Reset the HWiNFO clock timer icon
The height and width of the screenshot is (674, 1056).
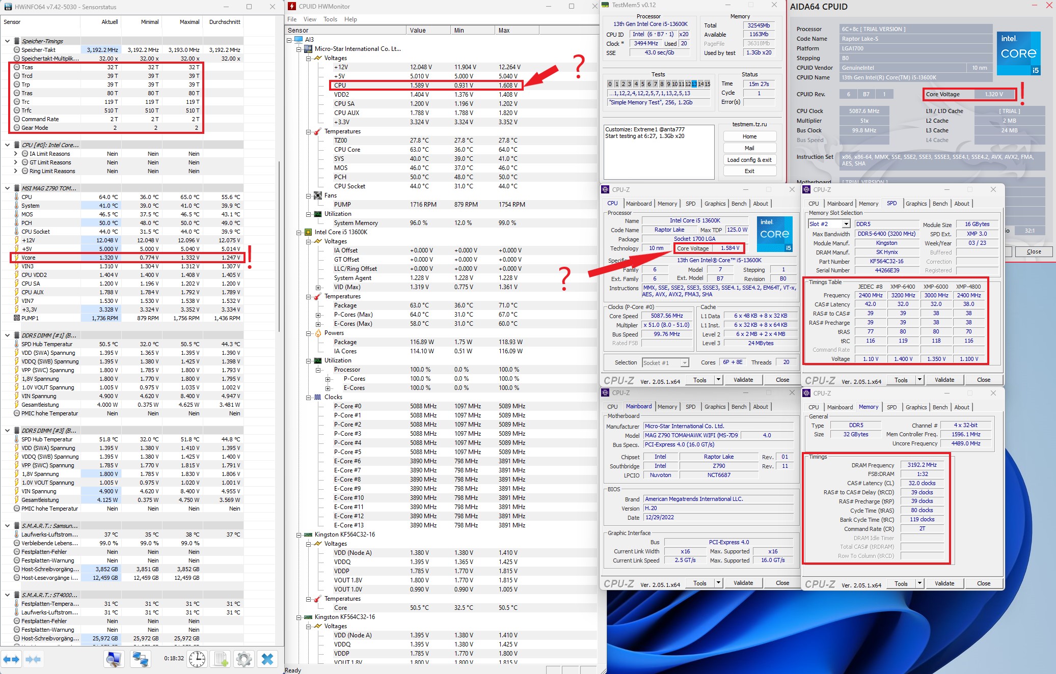[197, 659]
